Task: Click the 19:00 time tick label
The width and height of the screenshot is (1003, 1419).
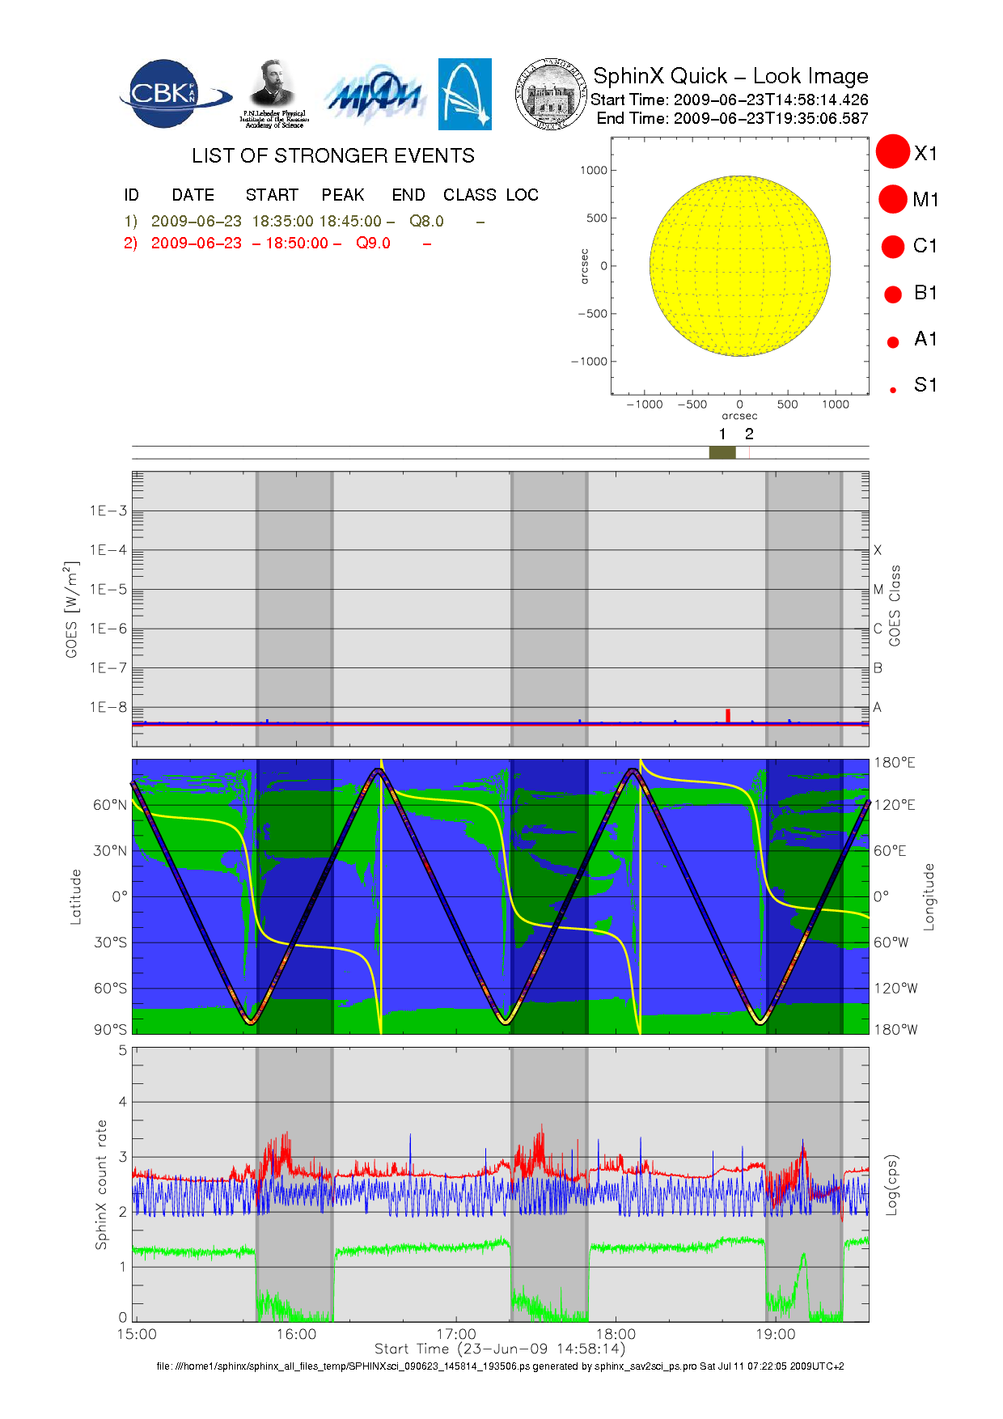Action: (776, 1334)
